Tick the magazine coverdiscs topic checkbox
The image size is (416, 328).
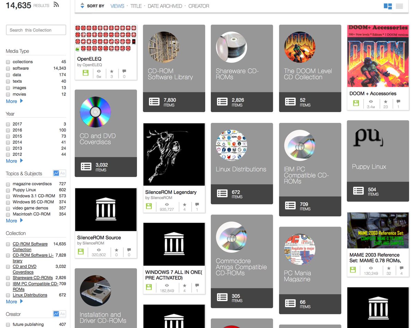click(x=8, y=184)
